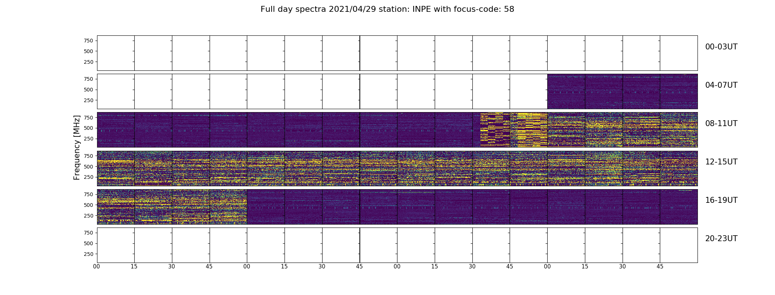Click the empty 20-23UT spectrum panel
This screenshot has height=295, width=775.
[397, 245]
